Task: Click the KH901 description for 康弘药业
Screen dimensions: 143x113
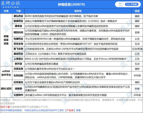Action: [61, 16]
